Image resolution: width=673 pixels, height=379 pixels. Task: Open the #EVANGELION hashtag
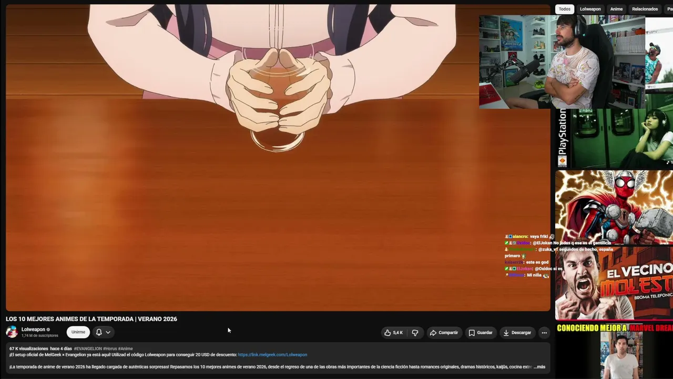point(88,348)
